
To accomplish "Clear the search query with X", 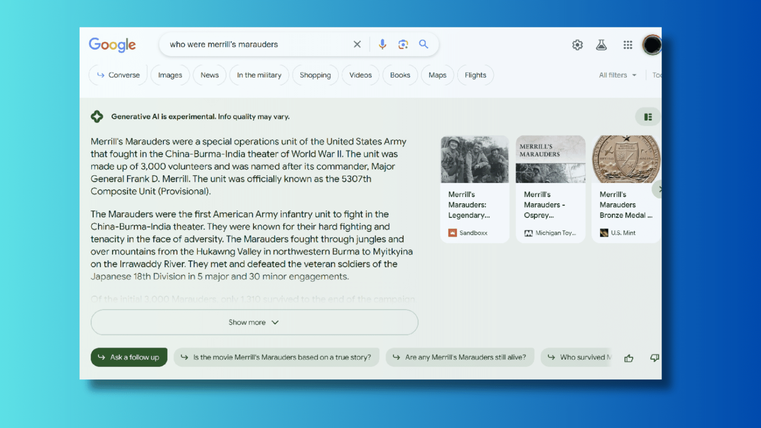I will point(357,44).
